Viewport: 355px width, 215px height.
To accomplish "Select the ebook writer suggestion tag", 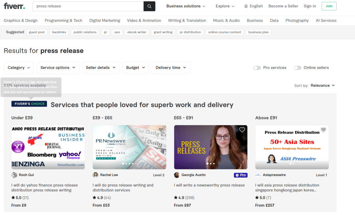I will pos(137,32).
